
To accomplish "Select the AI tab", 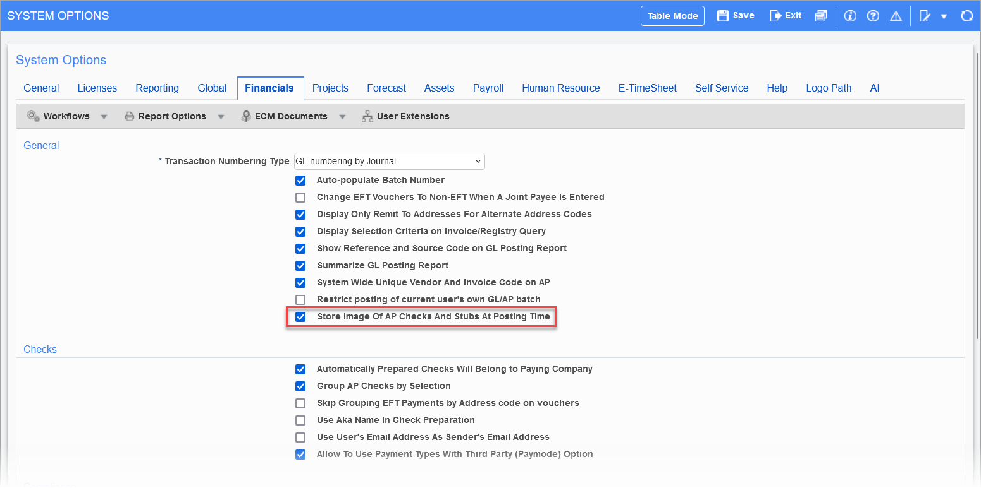I will [875, 88].
